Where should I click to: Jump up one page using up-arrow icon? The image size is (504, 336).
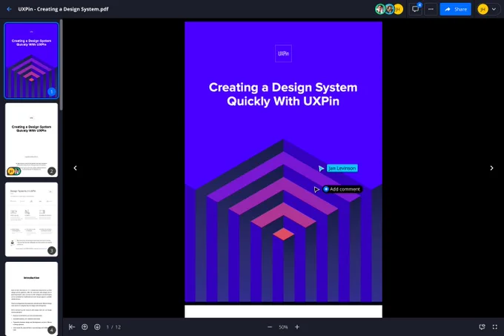point(84,327)
